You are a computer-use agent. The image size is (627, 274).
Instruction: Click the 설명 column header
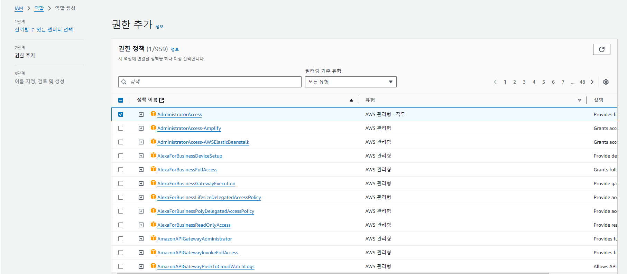tap(598, 100)
